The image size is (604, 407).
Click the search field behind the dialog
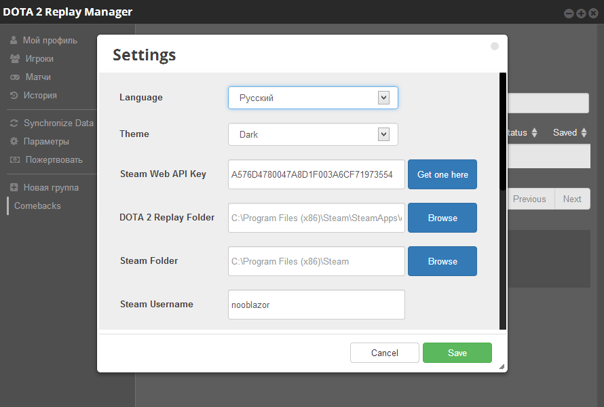(x=548, y=103)
